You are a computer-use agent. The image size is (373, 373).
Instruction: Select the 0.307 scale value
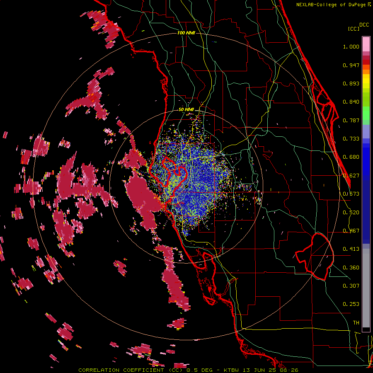[351, 286]
